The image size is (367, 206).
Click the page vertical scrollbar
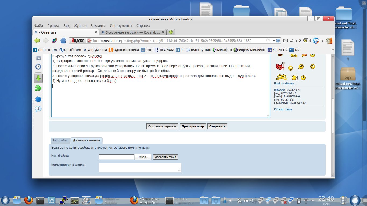(333, 115)
